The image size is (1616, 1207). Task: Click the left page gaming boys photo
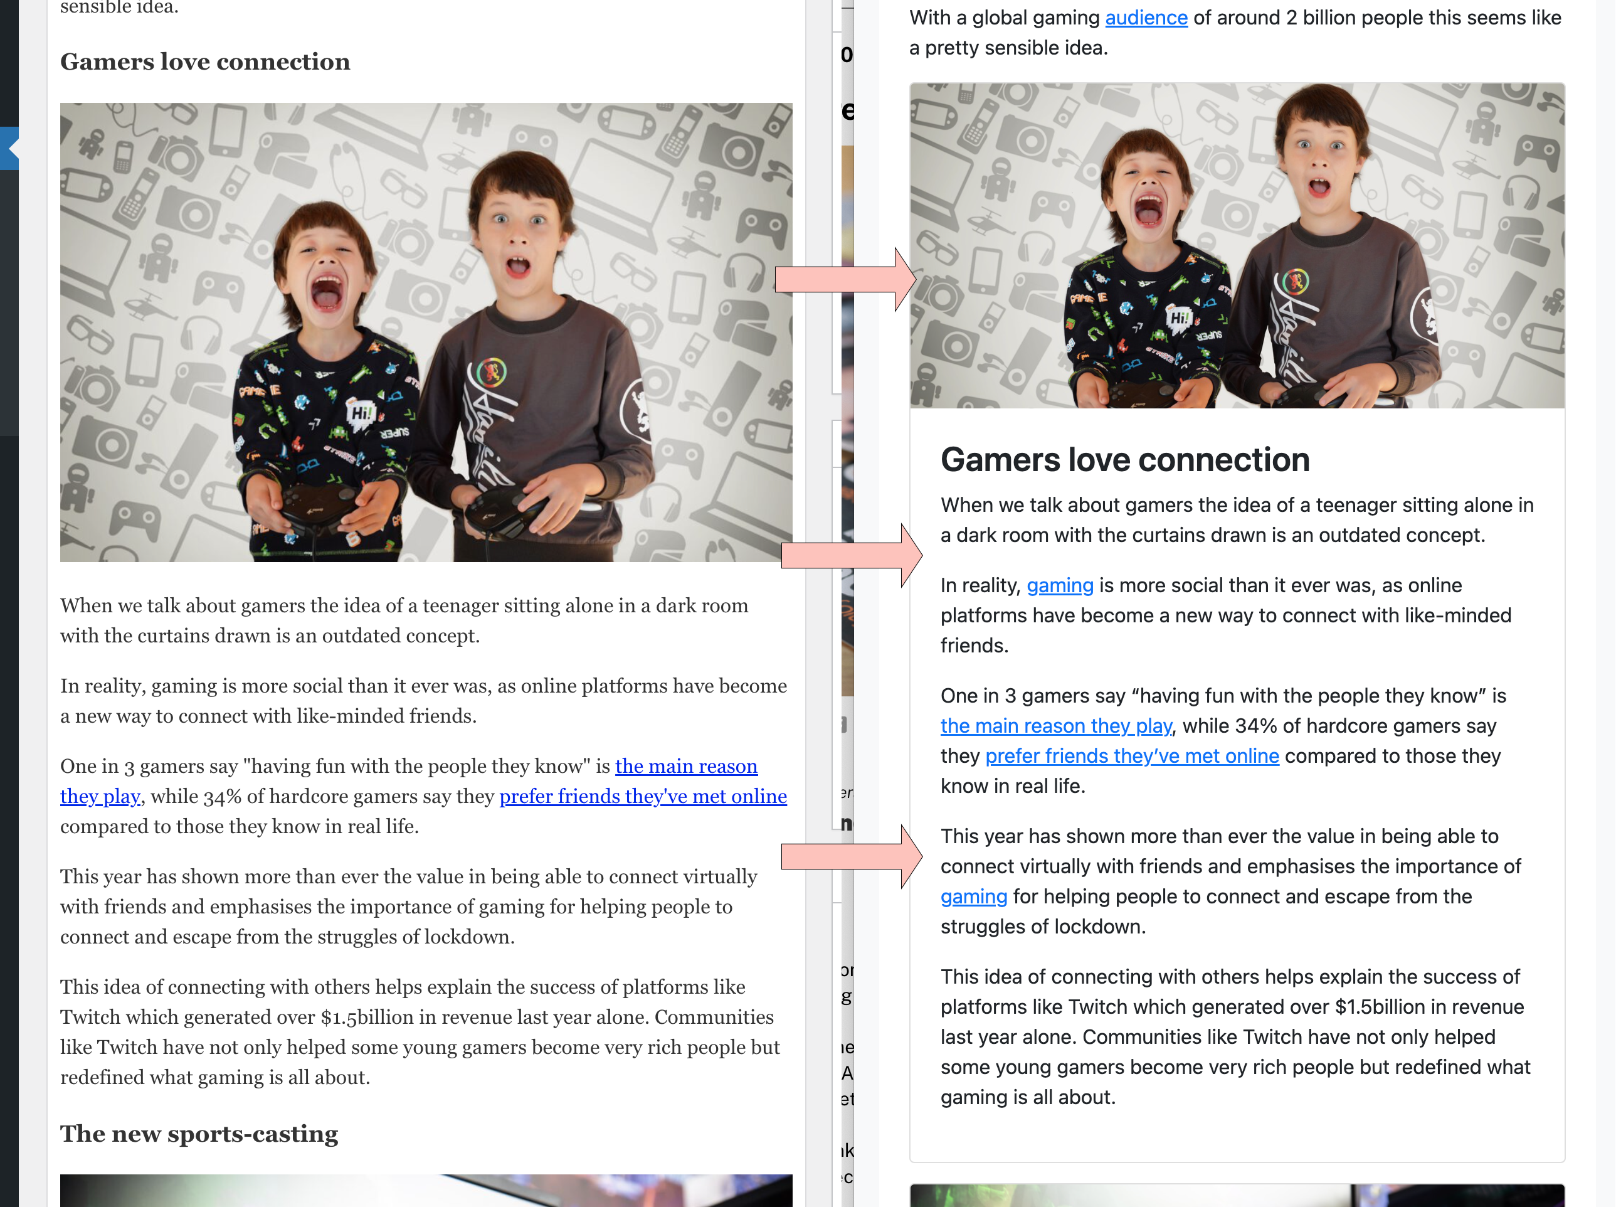[x=426, y=332]
